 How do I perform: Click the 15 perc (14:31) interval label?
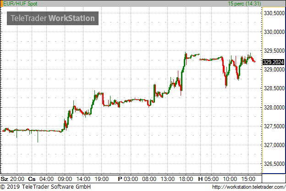[x=244, y=4]
